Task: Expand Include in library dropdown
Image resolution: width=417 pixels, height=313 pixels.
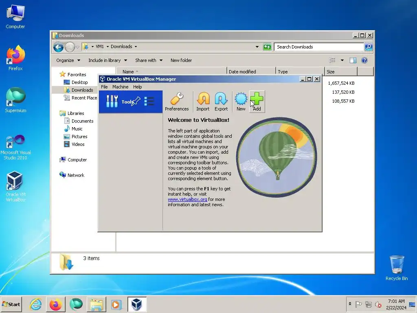Action: 108,60
